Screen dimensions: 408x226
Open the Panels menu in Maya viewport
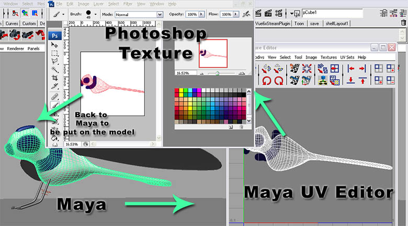click(x=33, y=49)
